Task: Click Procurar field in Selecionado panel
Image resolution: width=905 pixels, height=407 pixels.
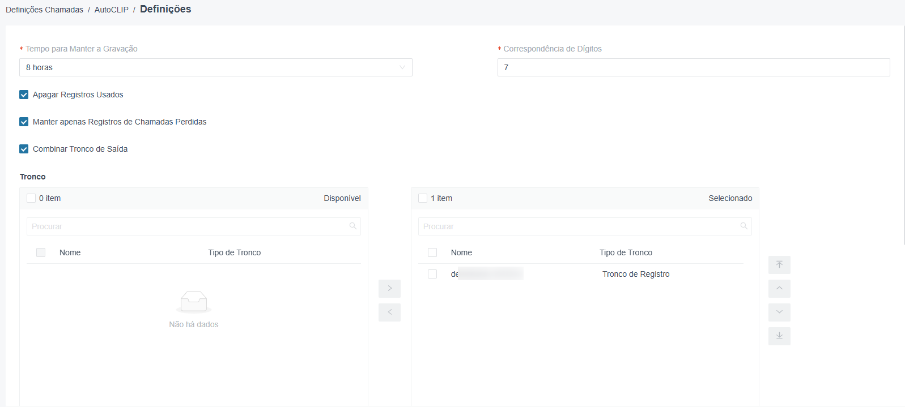Action: coord(585,226)
